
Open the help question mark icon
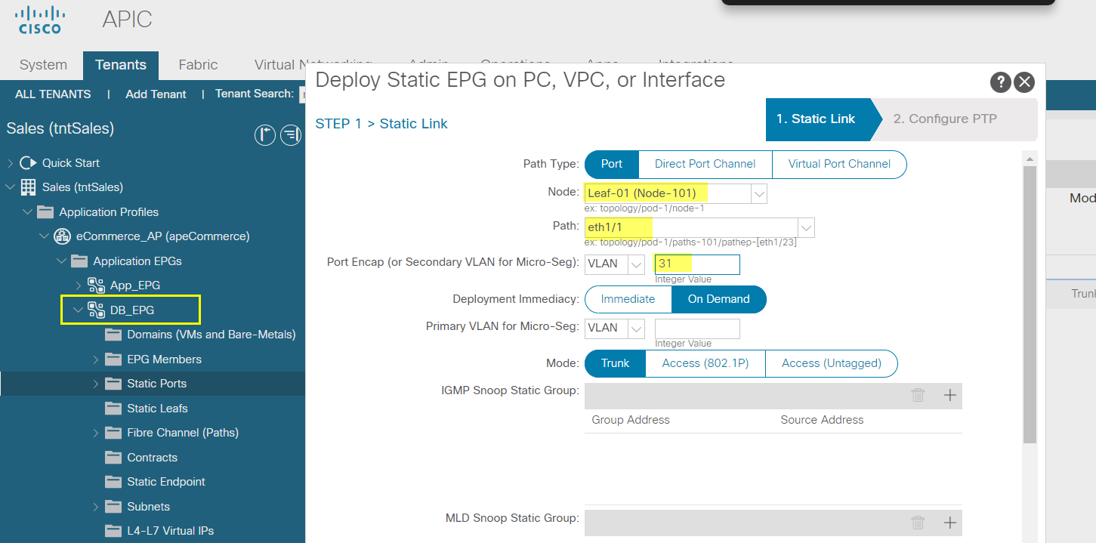point(1000,82)
